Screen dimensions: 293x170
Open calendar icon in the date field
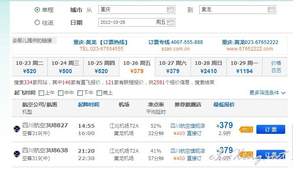point(170,23)
